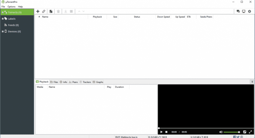This screenshot has width=255, height=138.
Task: Open Preferences gear icon
Action: pos(249,11)
